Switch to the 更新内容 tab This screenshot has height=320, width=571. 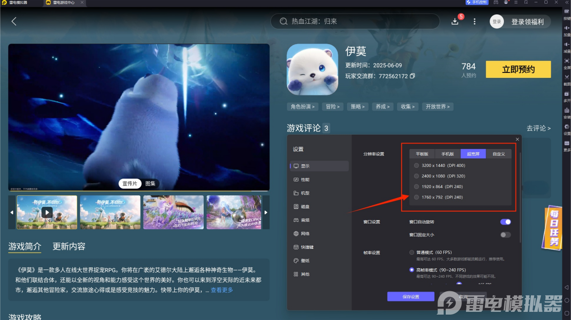tap(69, 246)
